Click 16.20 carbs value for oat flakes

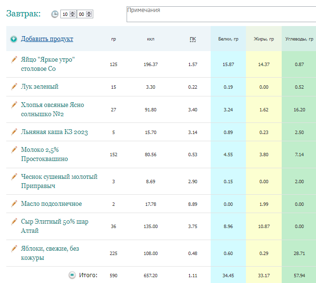point(300,110)
